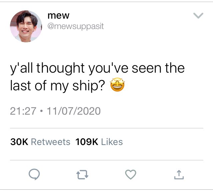
Task: Click the 109K like count
Action: (87, 142)
